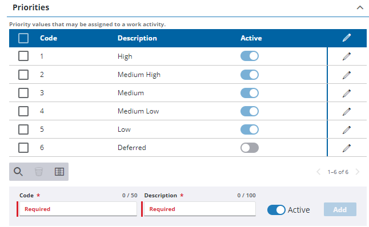Select all rows with header checkbox
The width and height of the screenshot is (369, 227).
coord(23,38)
